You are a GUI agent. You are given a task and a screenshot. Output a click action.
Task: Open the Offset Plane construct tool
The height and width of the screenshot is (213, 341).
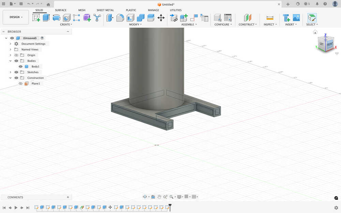(x=248, y=18)
